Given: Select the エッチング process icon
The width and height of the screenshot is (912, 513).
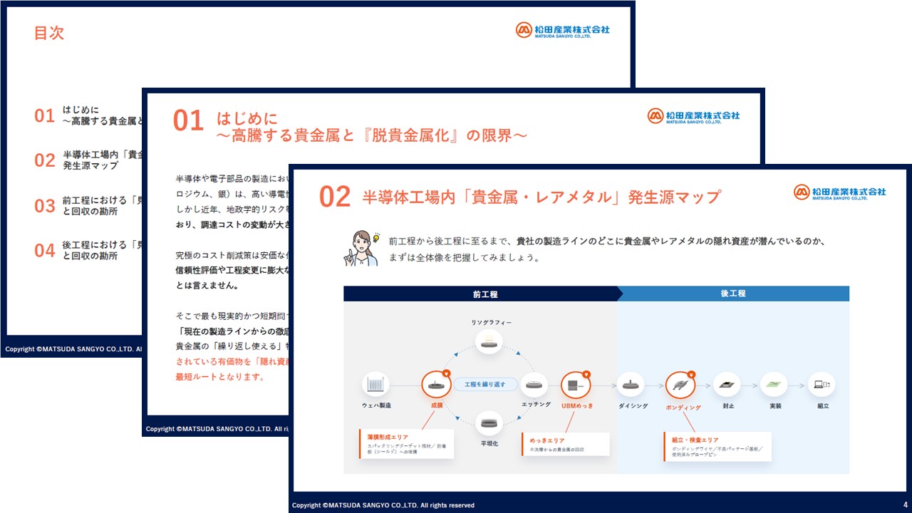Looking at the screenshot, I should 534,385.
